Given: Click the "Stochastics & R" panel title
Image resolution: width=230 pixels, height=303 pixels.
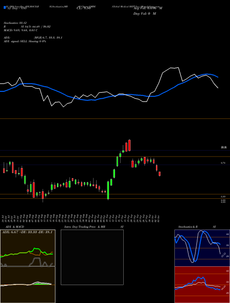Looking at the screenshot, I should (188, 227).
